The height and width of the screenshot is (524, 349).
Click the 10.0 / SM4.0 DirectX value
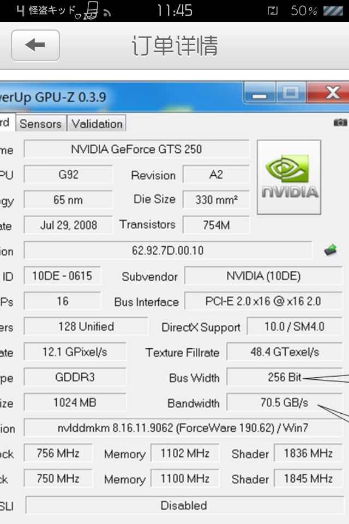[x=294, y=326]
